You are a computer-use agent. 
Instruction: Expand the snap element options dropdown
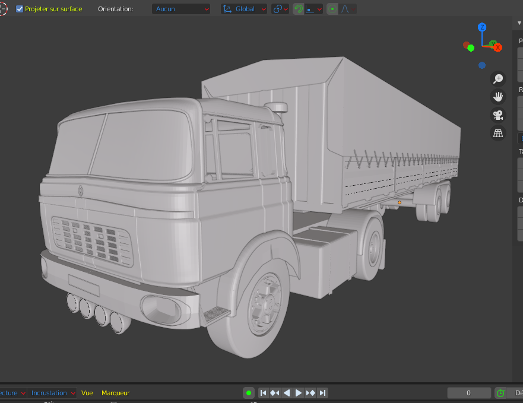tap(314, 9)
